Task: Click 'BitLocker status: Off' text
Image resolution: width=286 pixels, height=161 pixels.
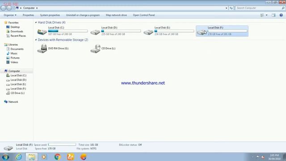Action: point(130,145)
